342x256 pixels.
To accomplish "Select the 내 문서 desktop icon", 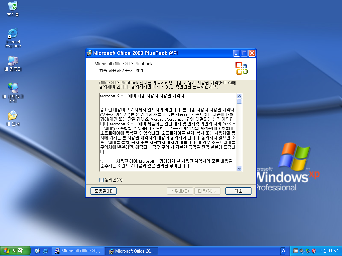I will pos(13,118).
